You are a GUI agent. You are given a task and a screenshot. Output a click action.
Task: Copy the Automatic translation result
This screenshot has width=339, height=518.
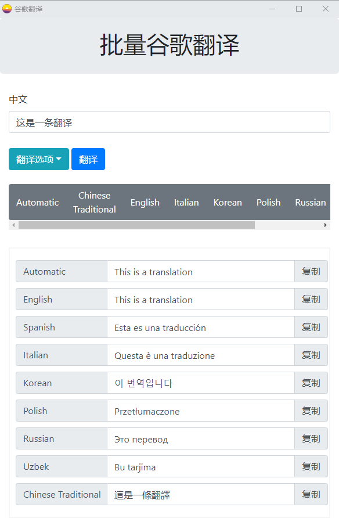311,271
